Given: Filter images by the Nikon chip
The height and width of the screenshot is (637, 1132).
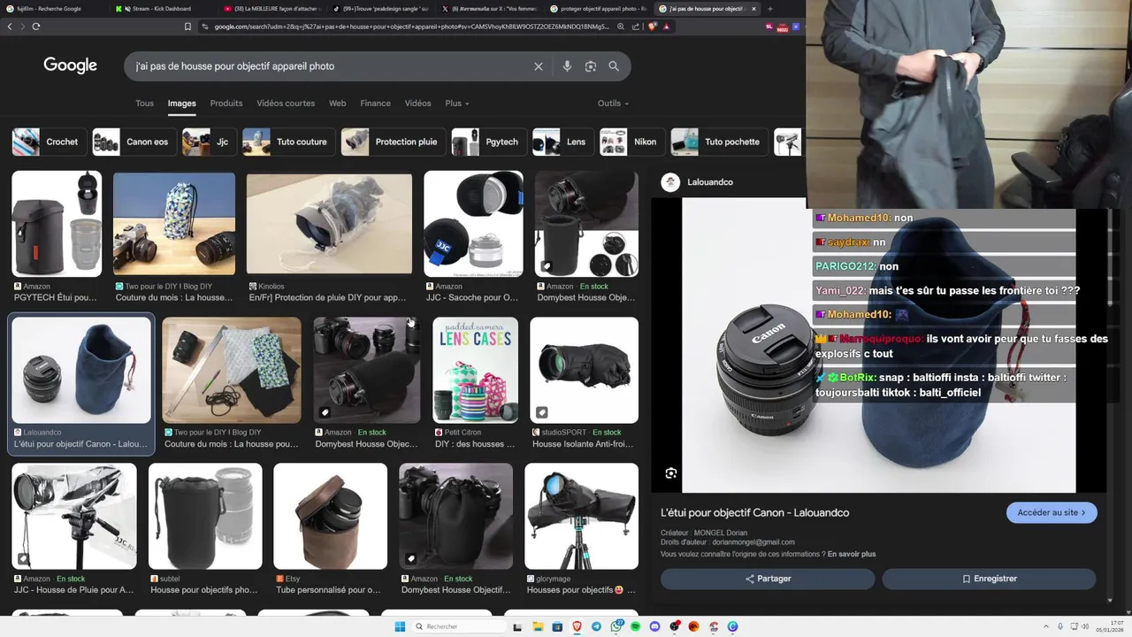Looking at the screenshot, I should (x=631, y=142).
